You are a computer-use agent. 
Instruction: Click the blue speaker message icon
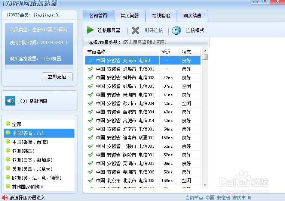point(10,101)
